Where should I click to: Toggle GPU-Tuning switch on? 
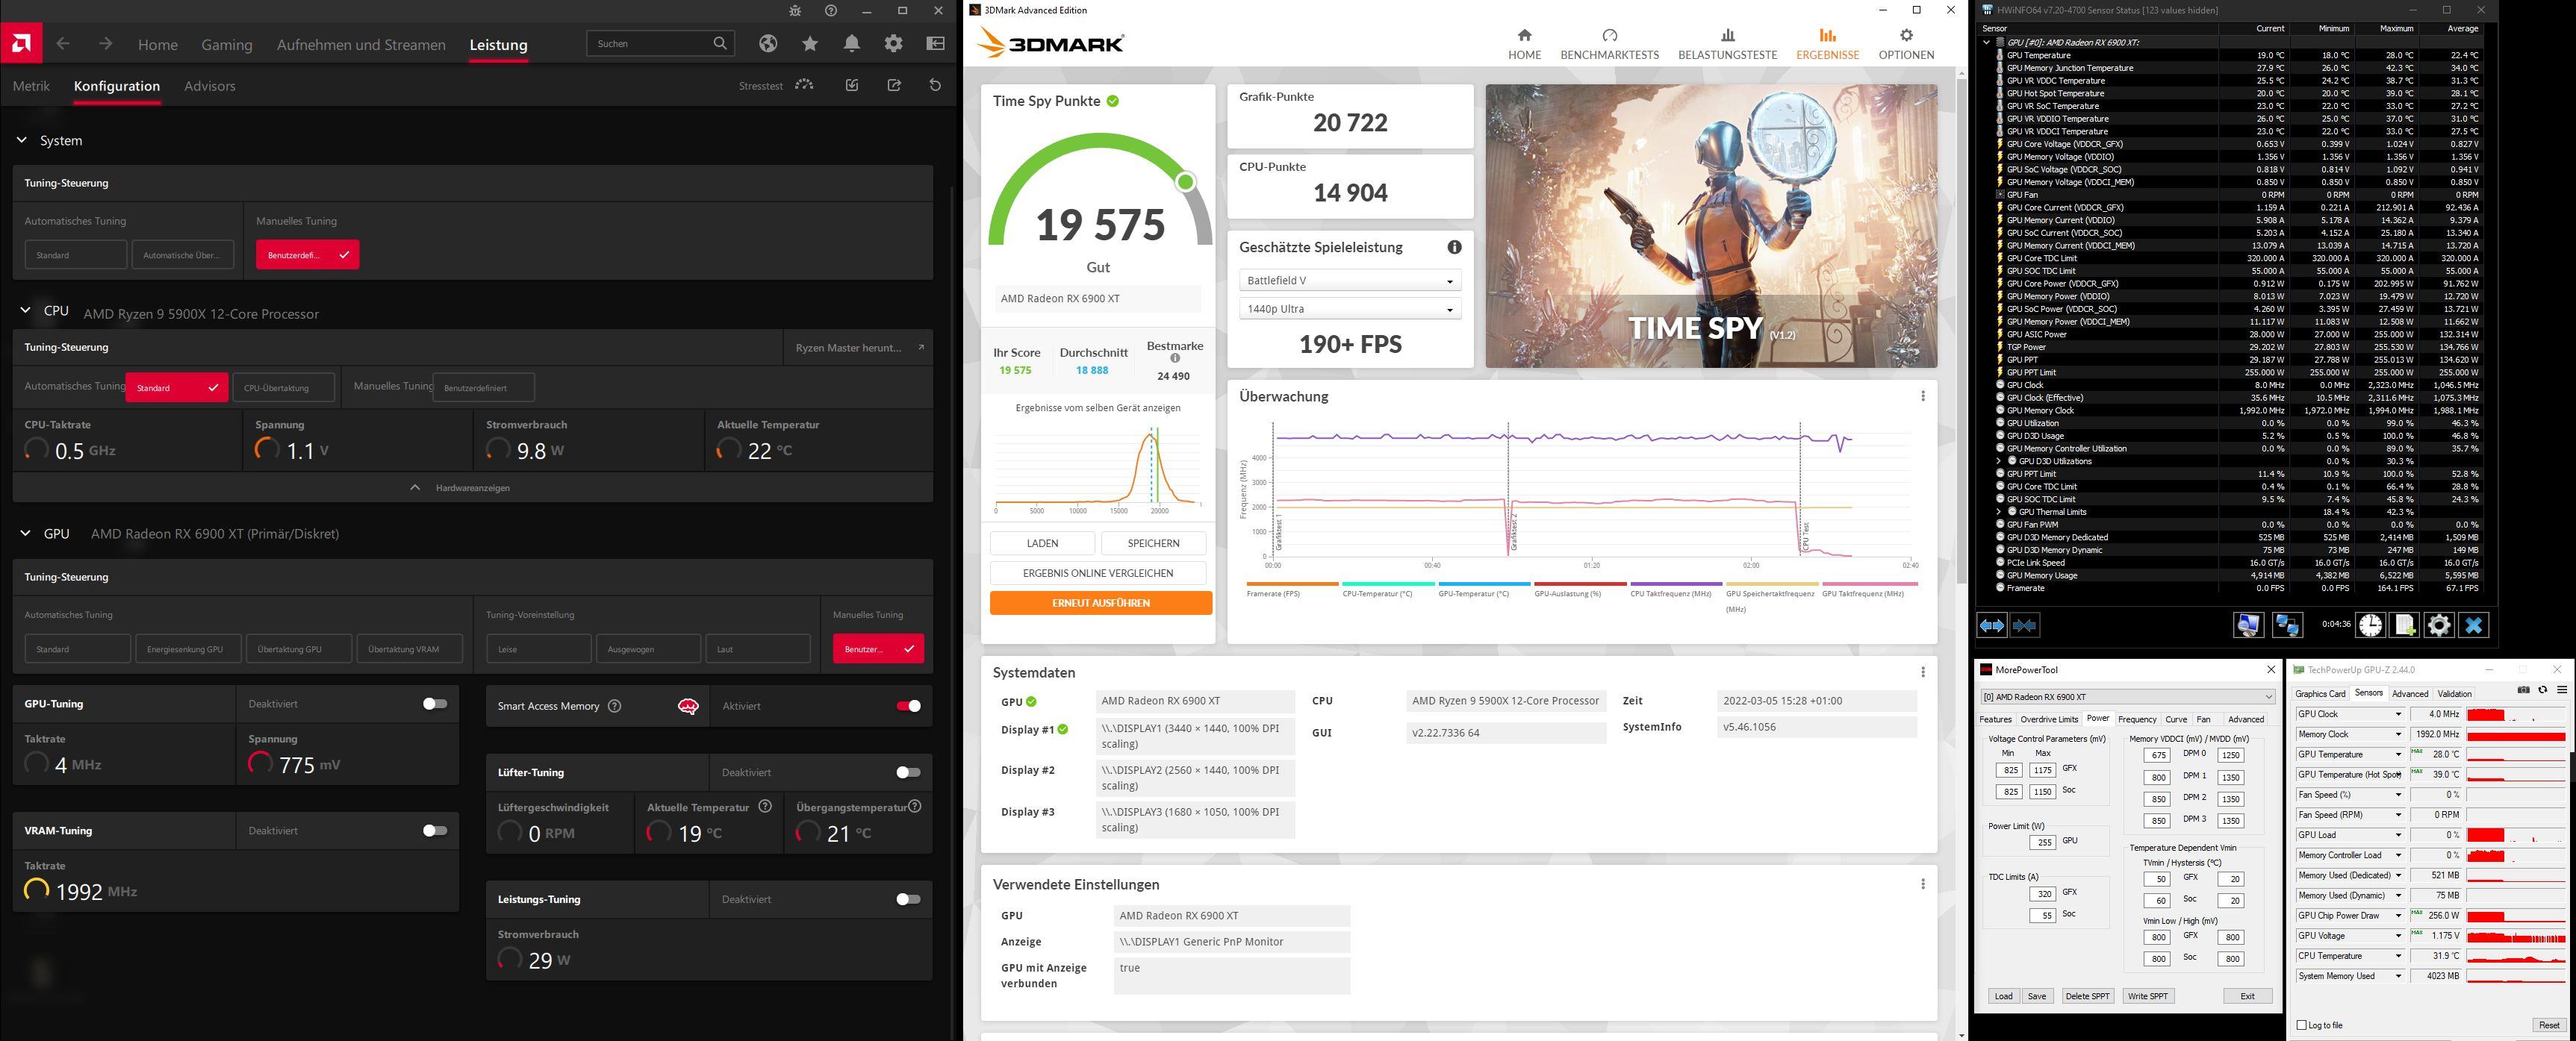point(435,704)
